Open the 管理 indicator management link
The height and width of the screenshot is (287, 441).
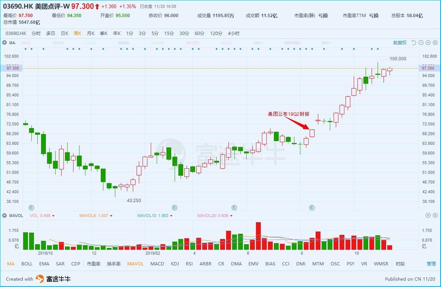431,264
